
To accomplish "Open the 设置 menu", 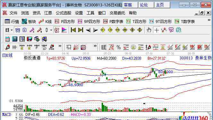I will click(x=79, y=13).
